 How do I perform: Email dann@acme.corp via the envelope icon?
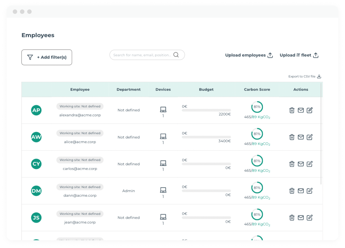(x=301, y=191)
